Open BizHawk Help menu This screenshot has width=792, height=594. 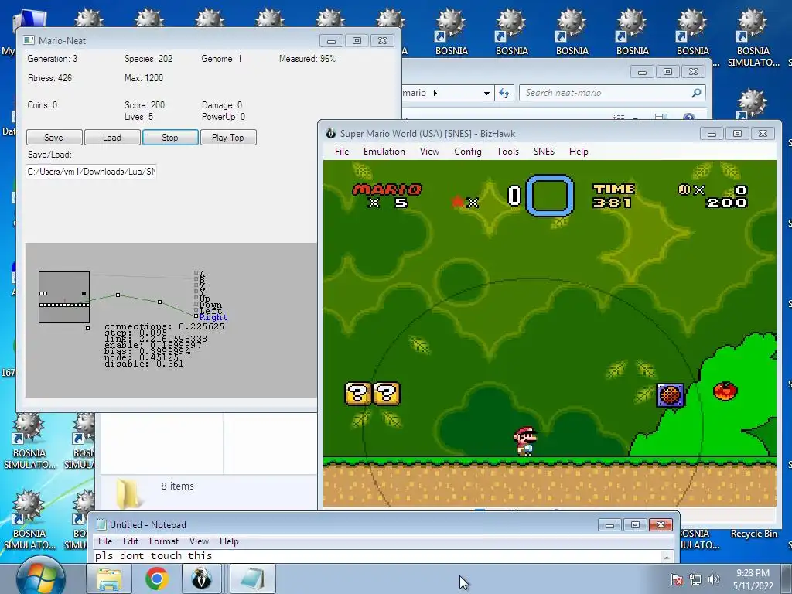pyautogui.click(x=579, y=152)
